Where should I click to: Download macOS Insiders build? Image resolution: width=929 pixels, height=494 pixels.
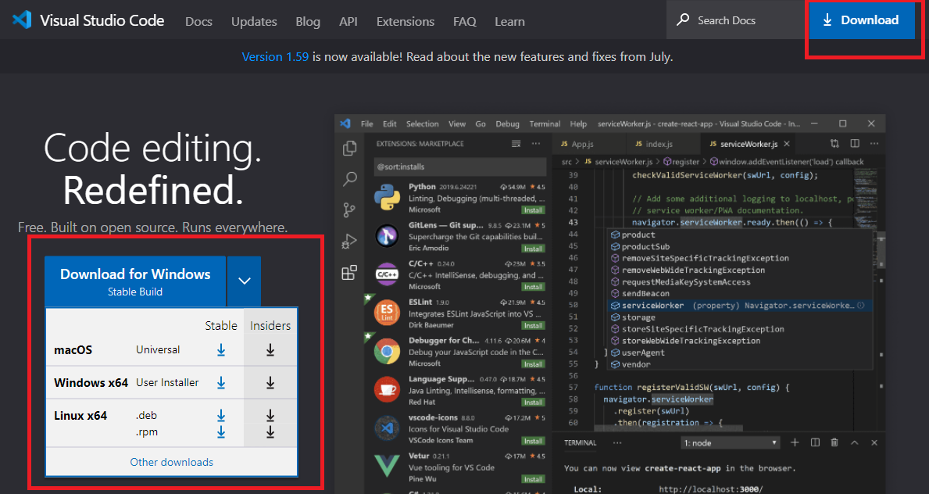270,350
